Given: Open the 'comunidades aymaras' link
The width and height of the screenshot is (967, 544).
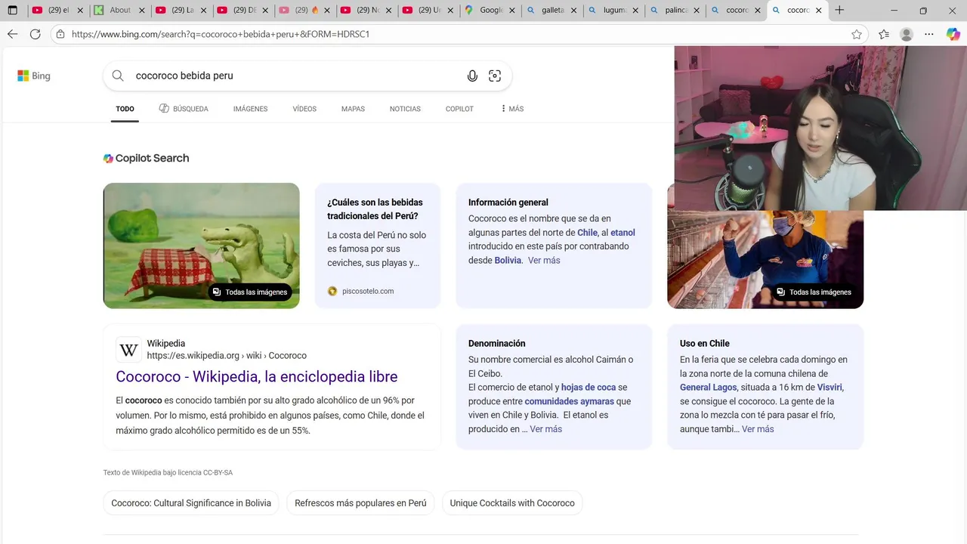Looking at the screenshot, I should tap(569, 401).
